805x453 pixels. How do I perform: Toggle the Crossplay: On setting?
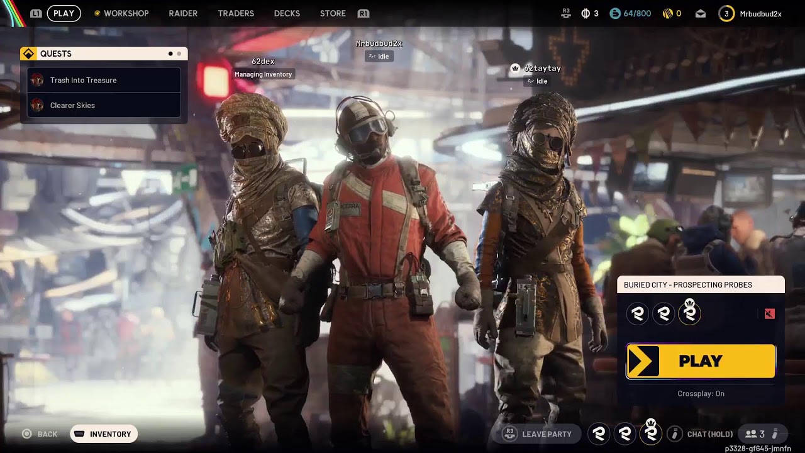pos(701,393)
